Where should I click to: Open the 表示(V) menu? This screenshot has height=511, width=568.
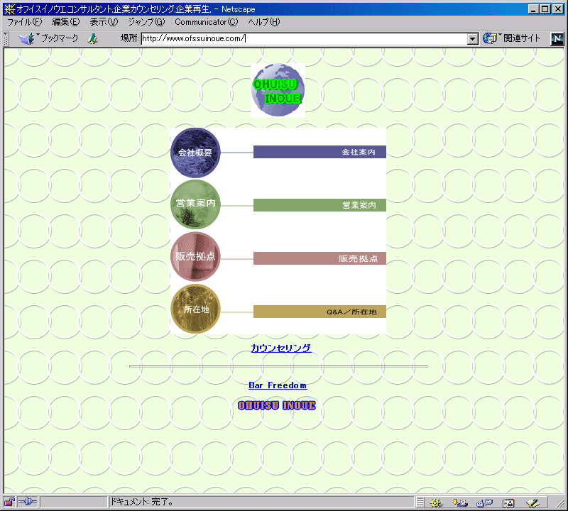click(104, 22)
